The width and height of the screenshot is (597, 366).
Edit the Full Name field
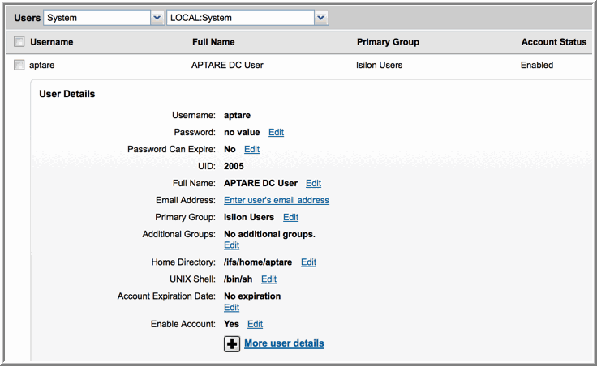pos(313,184)
